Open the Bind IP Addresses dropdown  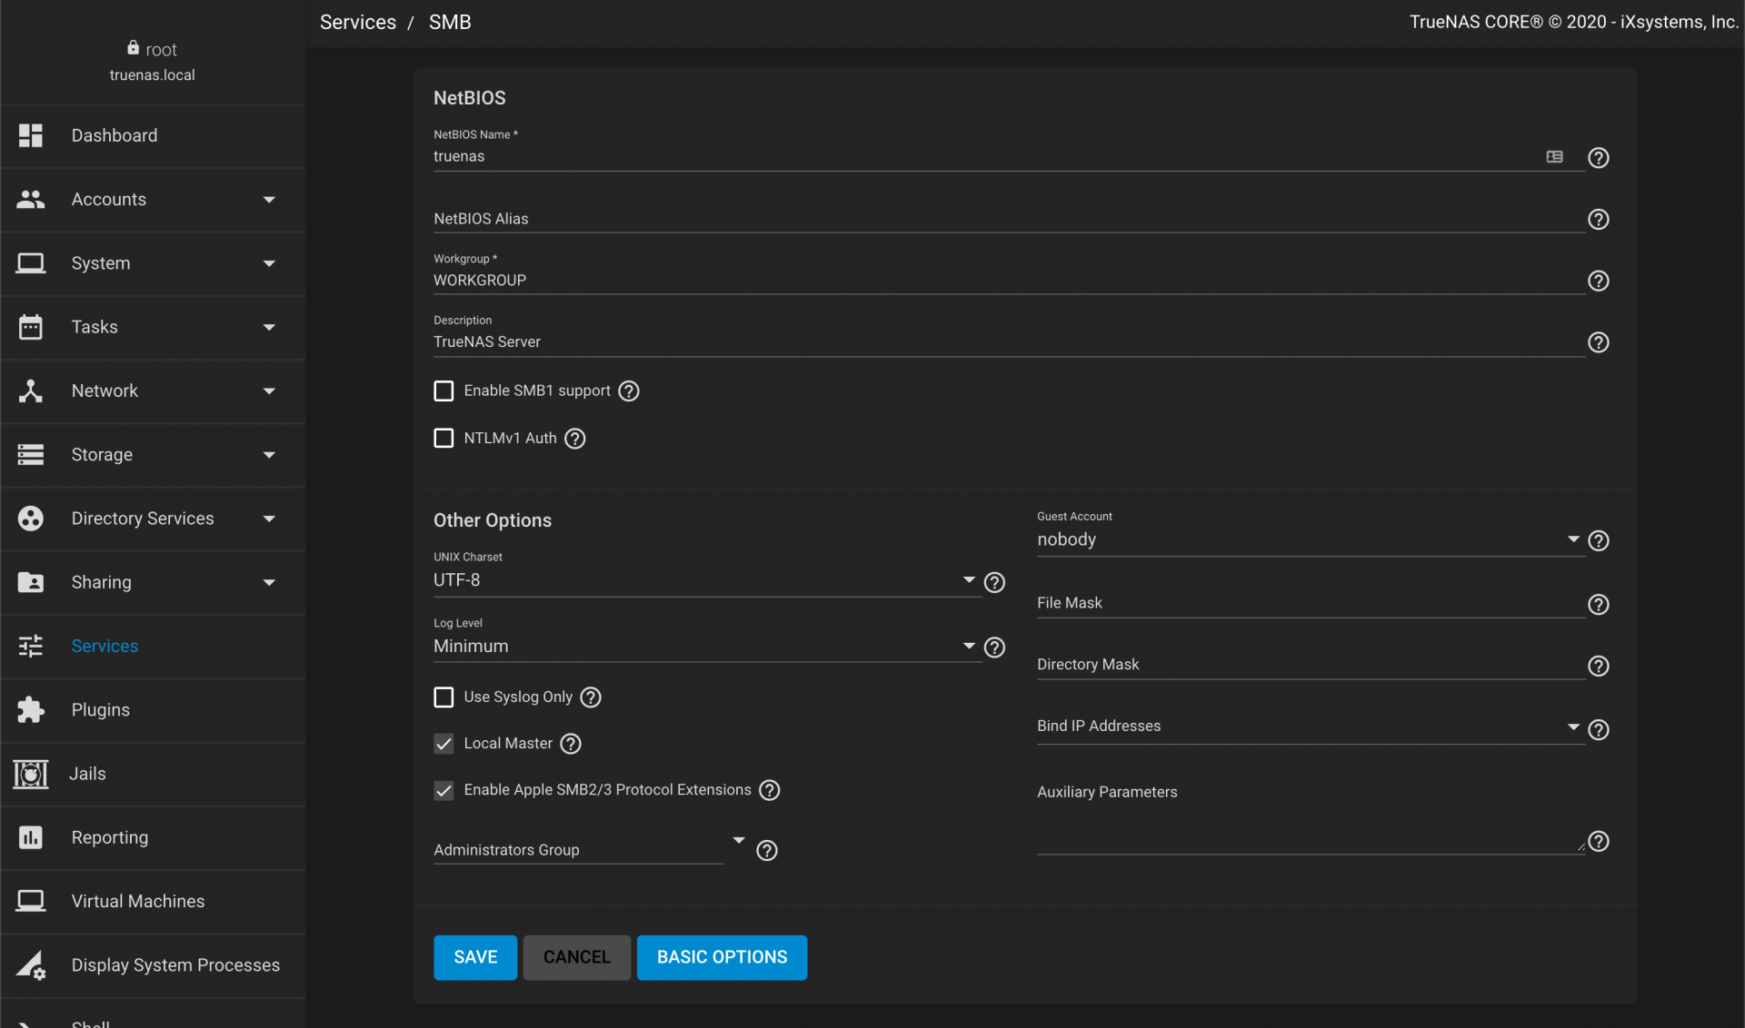[1311, 726]
